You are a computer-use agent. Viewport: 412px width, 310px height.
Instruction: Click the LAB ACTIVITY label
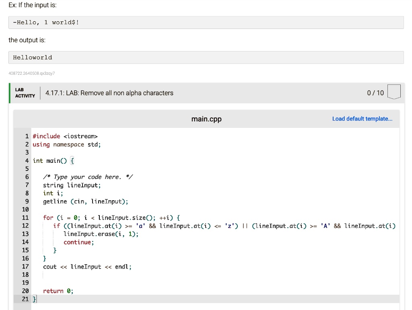click(25, 93)
